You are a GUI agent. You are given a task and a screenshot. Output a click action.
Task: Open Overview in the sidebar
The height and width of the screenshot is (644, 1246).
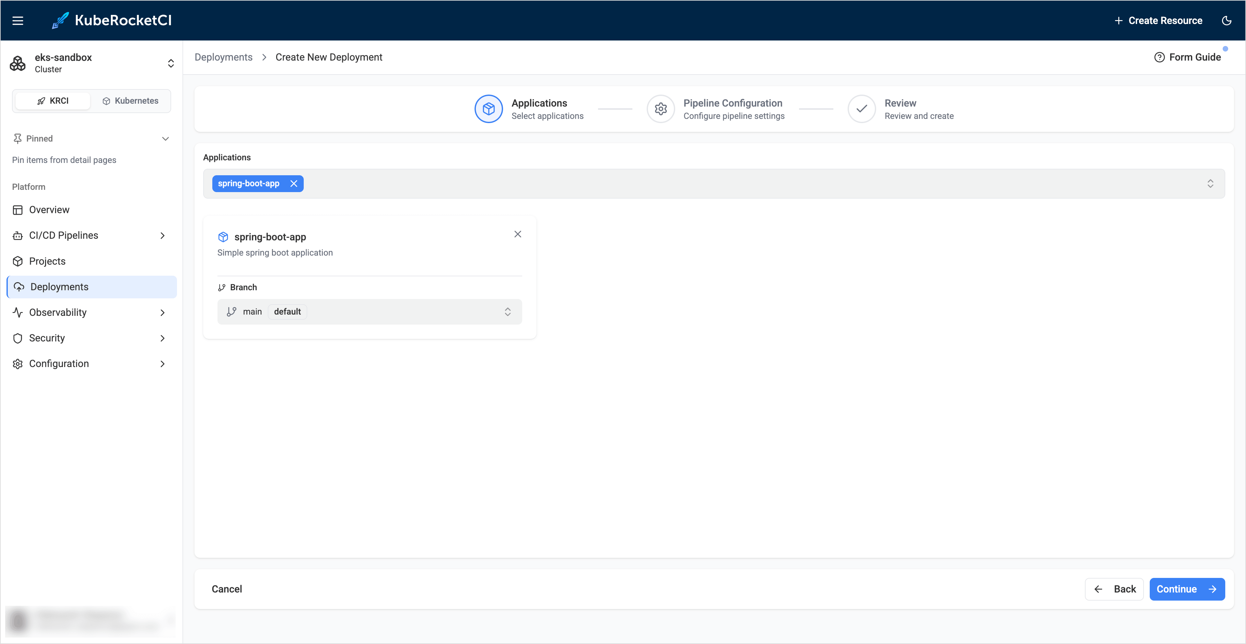91,210
